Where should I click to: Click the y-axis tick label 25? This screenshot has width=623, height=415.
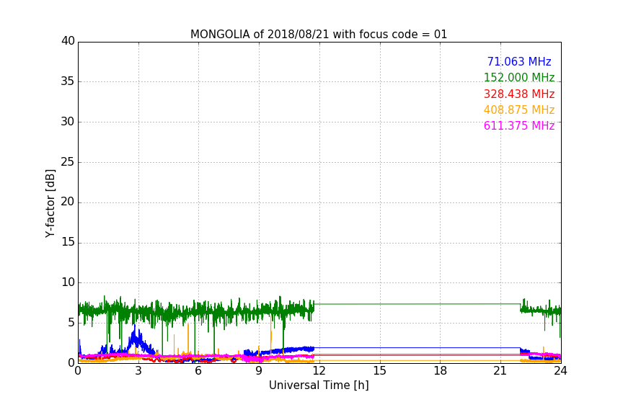click(68, 162)
